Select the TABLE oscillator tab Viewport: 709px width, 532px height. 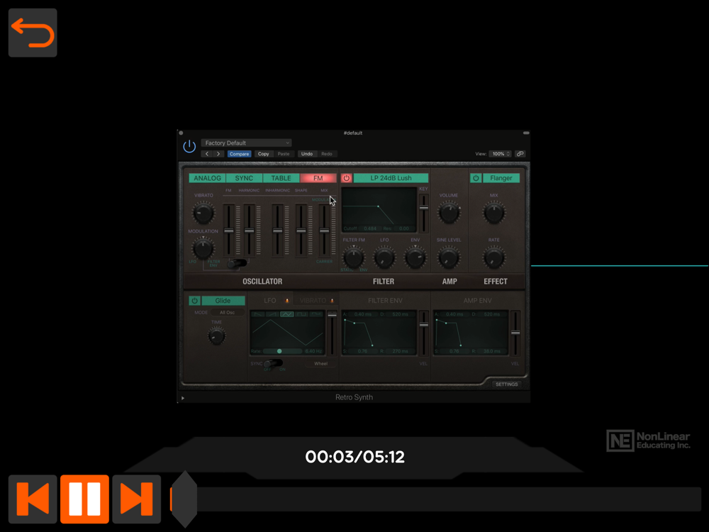click(281, 178)
